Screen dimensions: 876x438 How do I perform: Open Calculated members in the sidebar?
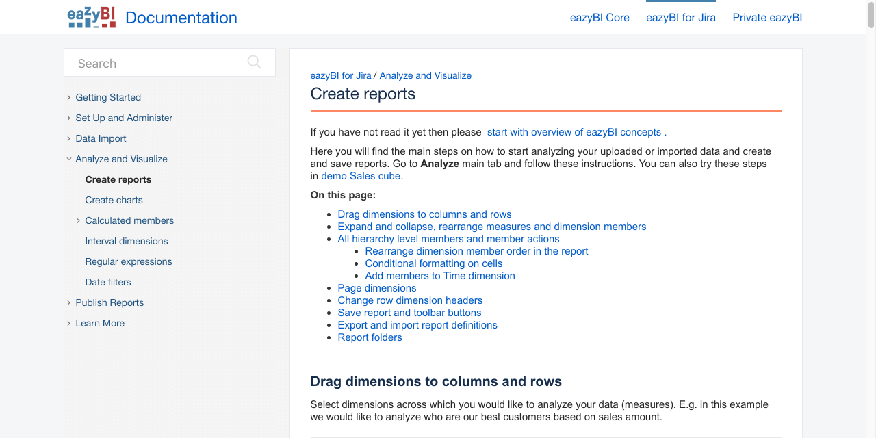tap(129, 220)
